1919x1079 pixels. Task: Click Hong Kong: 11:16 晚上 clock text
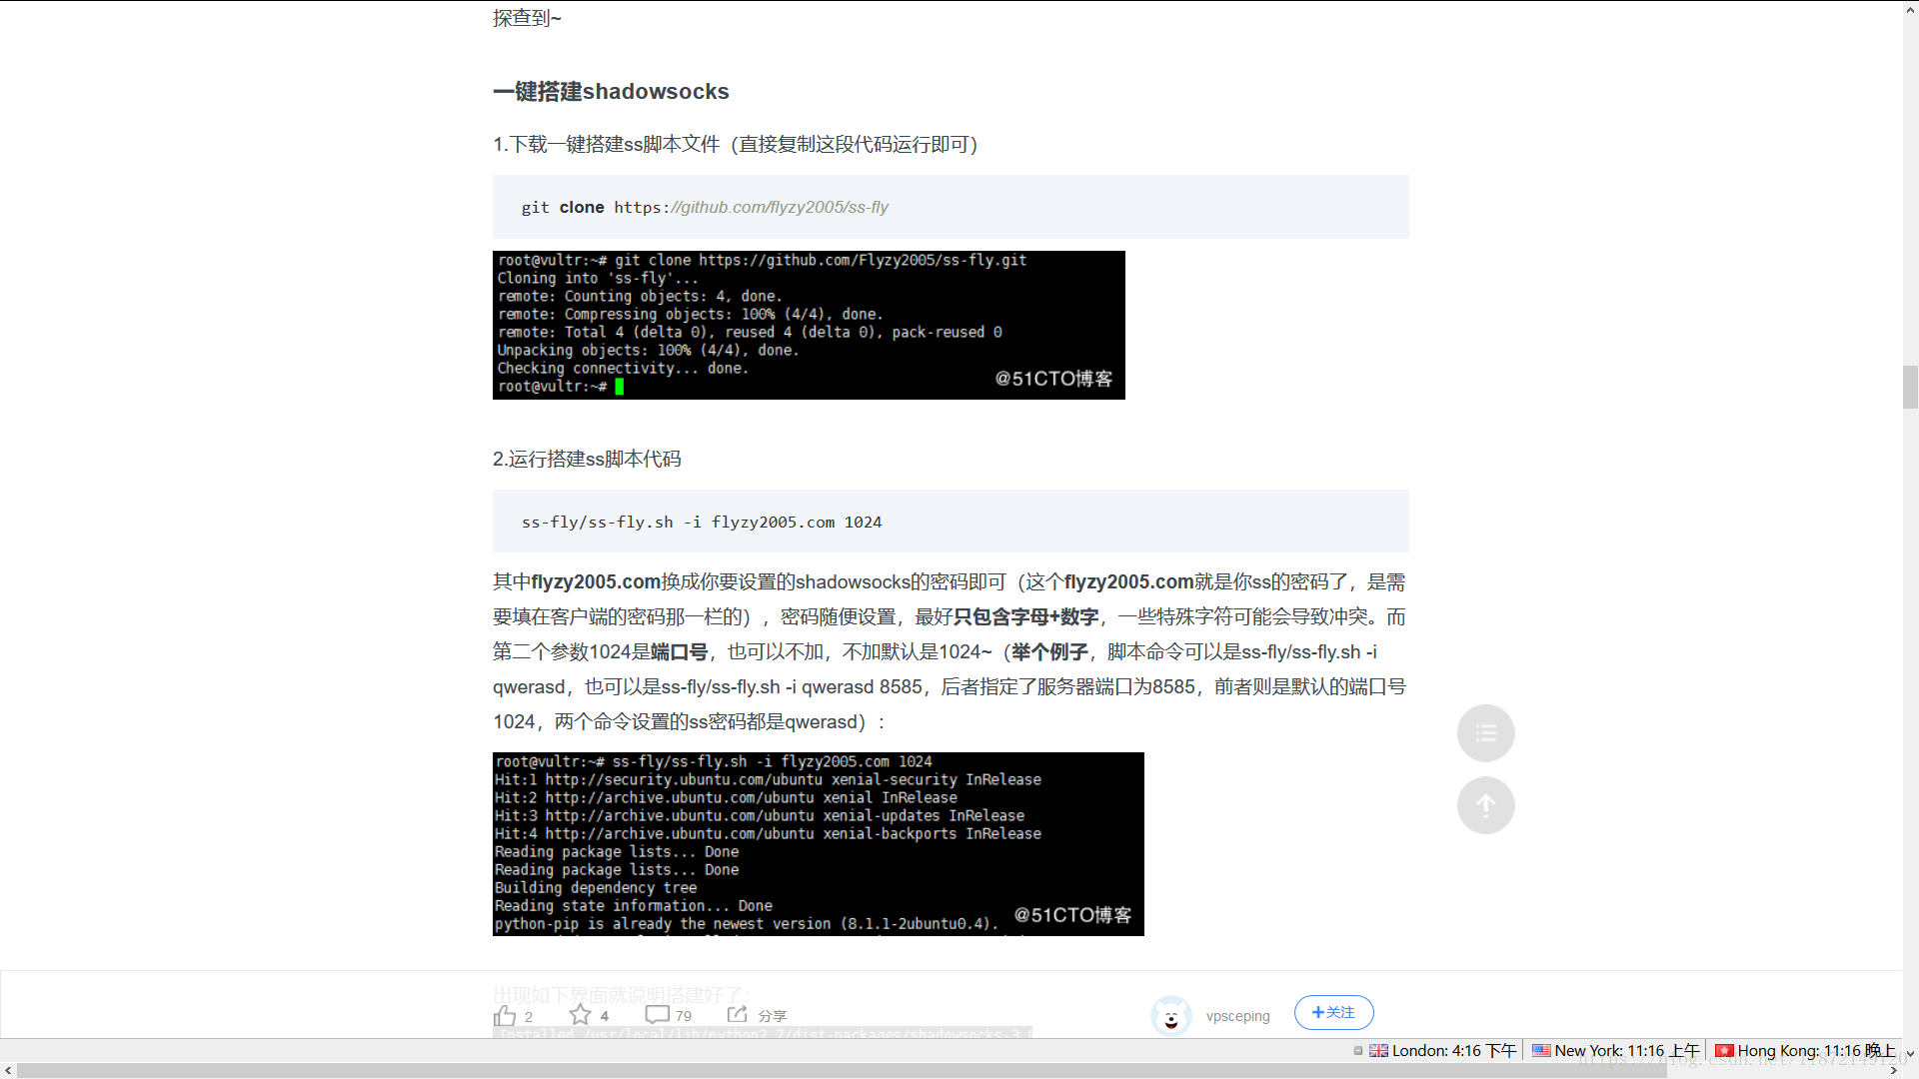(x=1816, y=1051)
